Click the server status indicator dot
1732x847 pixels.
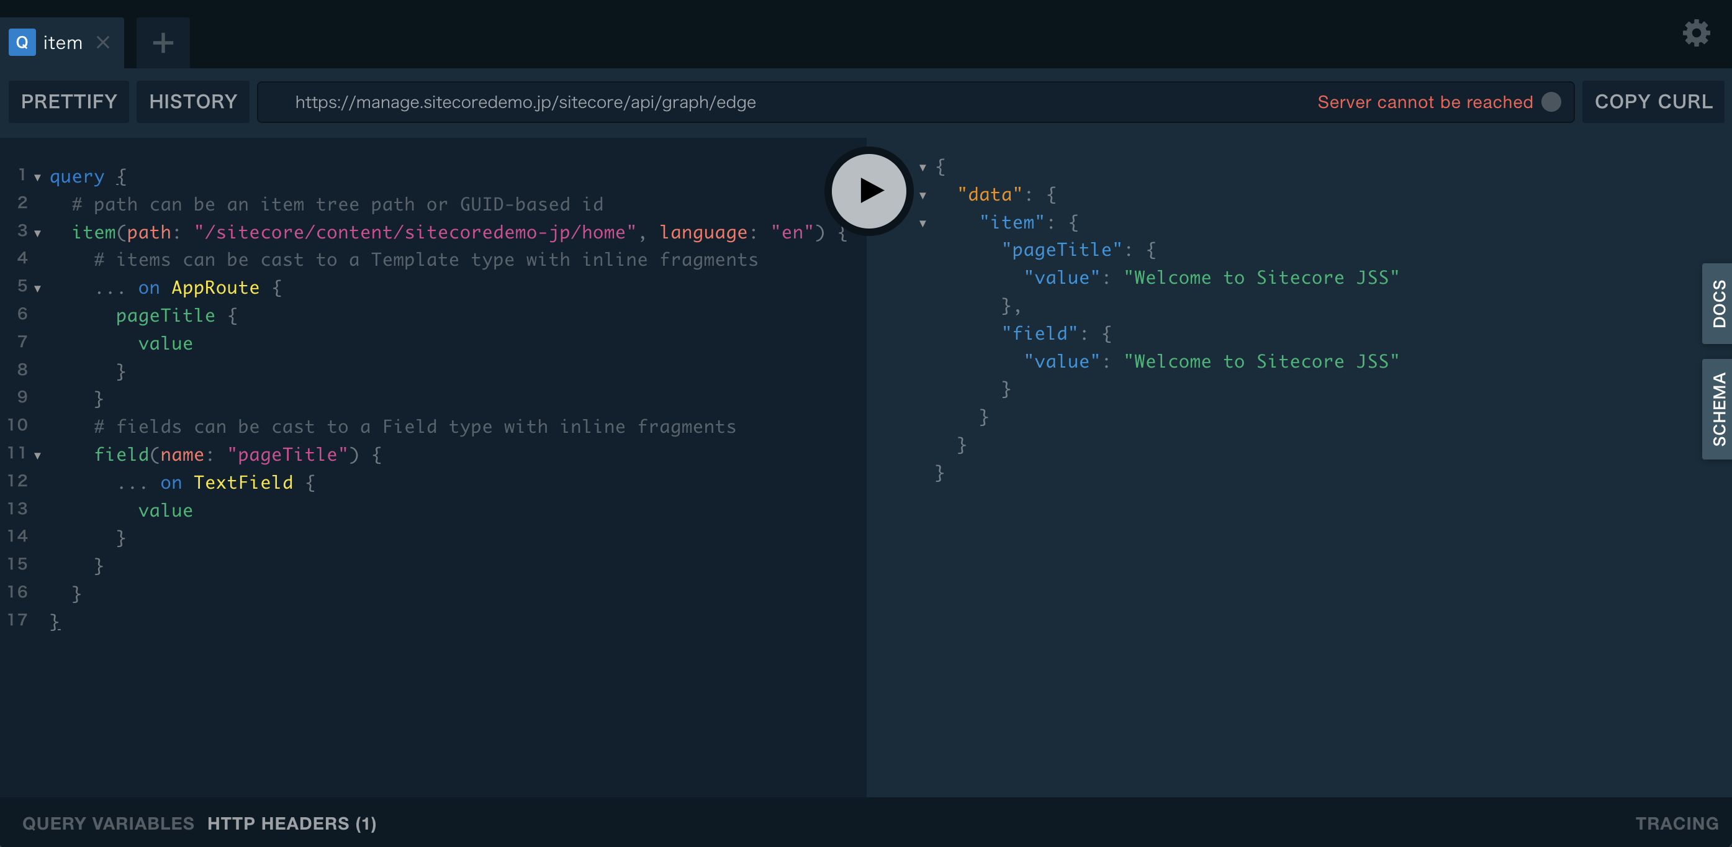coord(1551,102)
